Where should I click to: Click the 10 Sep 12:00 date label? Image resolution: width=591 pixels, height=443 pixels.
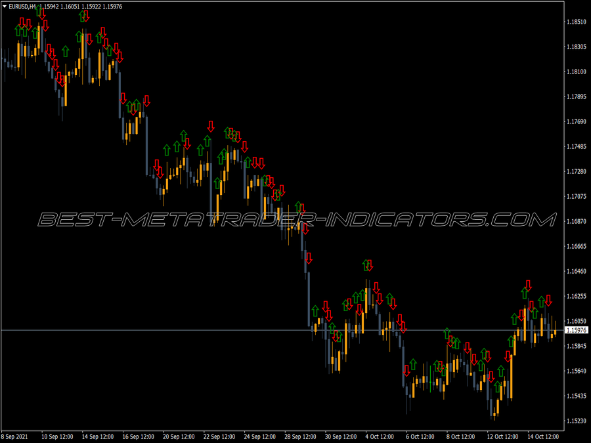pos(57,436)
